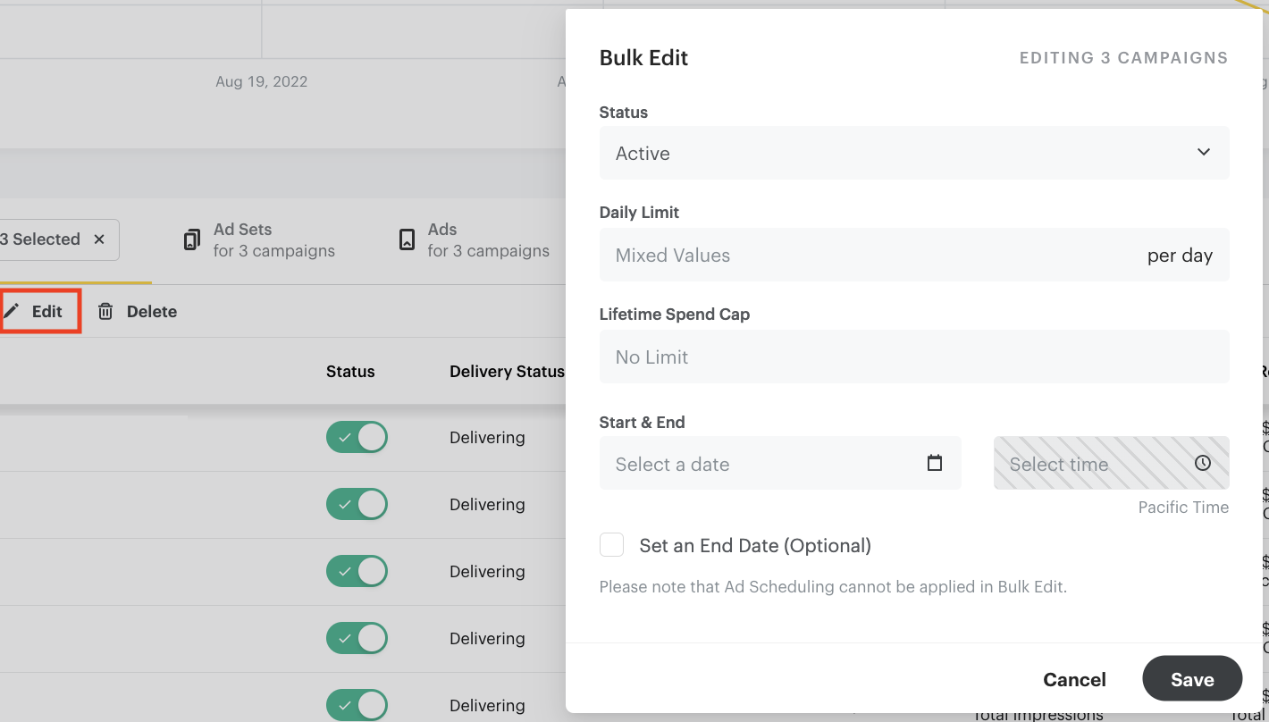The height and width of the screenshot is (722, 1269).
Task: Disable the third Delivering campaign's toggle
Action: coord(357,571)
